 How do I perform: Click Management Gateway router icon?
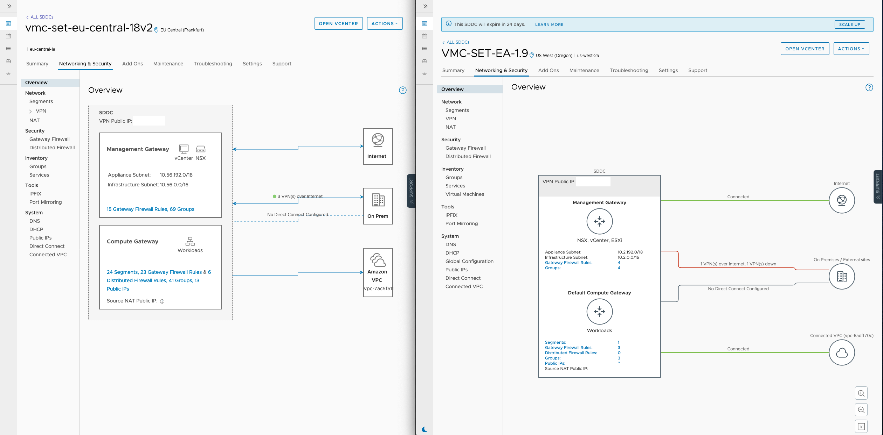point(599,221)
